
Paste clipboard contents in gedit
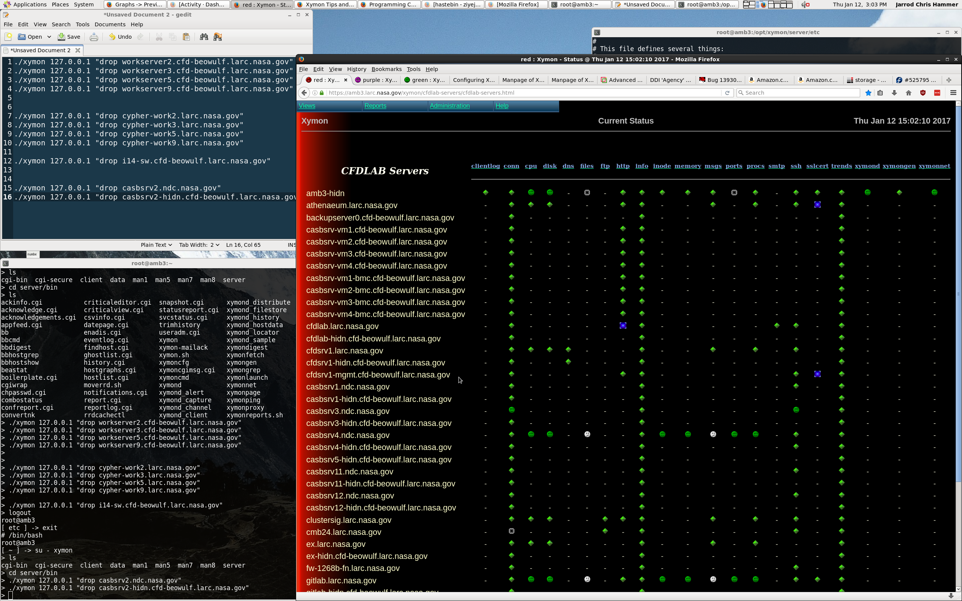pos(186,37)
